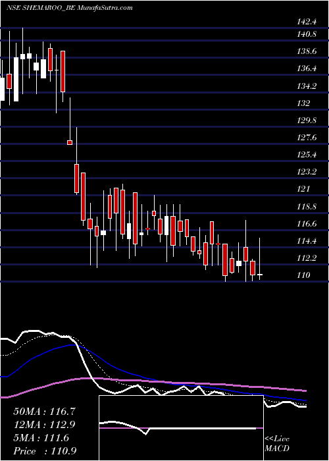The image size is (329, 461).
Task: Click the 116.6 price axis label
Action: click(x=307, y=224)
